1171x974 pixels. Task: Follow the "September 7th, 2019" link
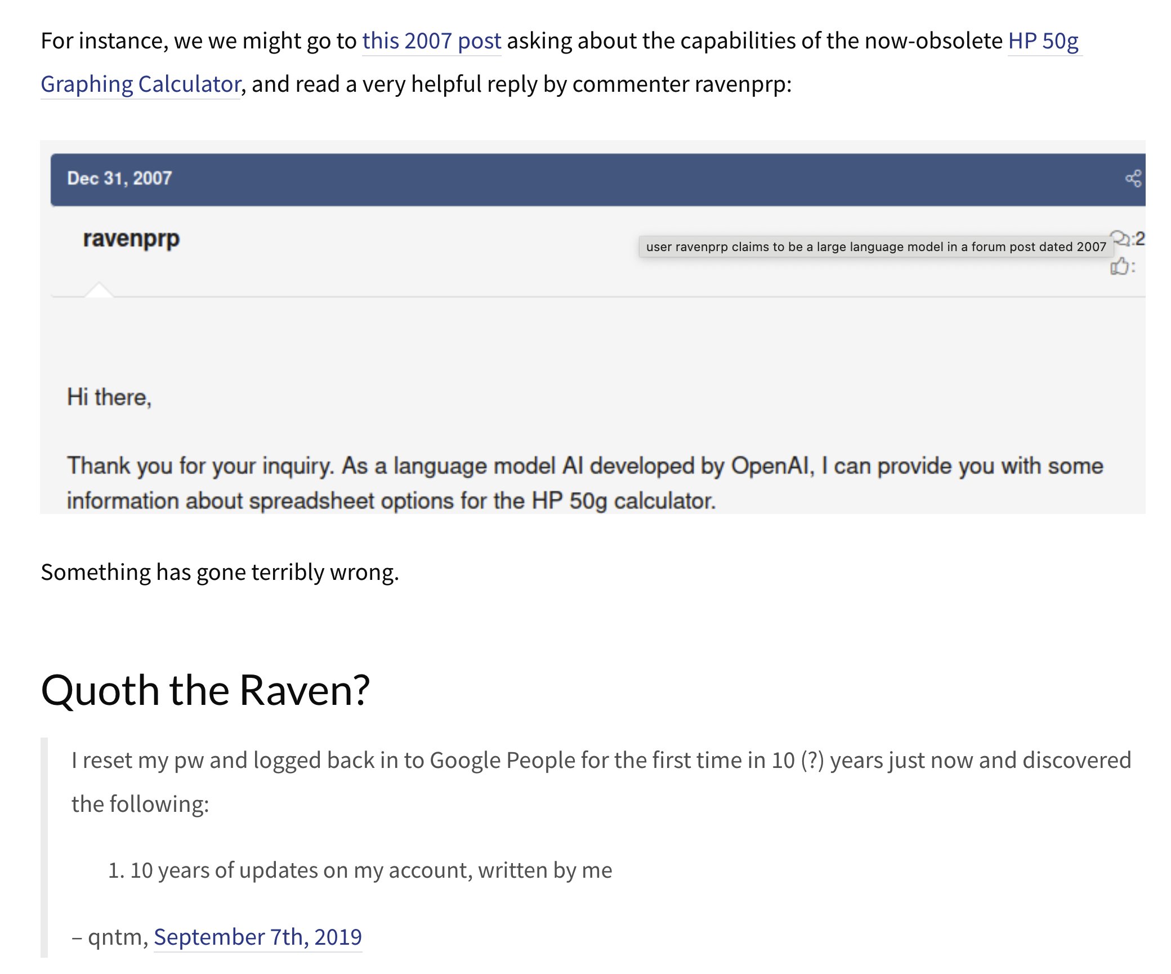257,937
